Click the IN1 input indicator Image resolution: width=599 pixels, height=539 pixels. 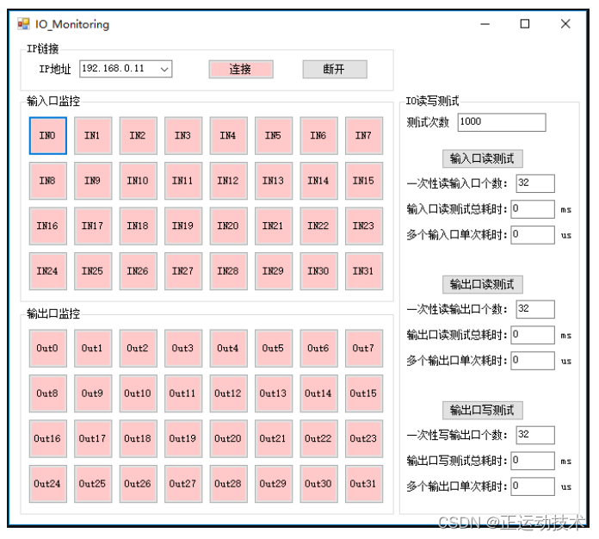point(93,136)
